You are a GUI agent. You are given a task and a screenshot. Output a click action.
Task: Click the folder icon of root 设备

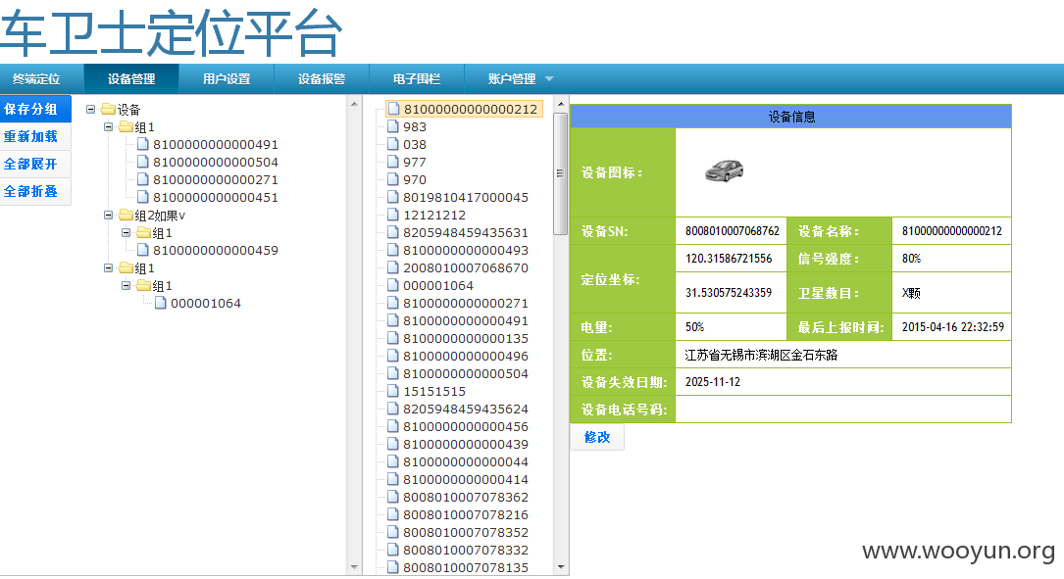109,109
